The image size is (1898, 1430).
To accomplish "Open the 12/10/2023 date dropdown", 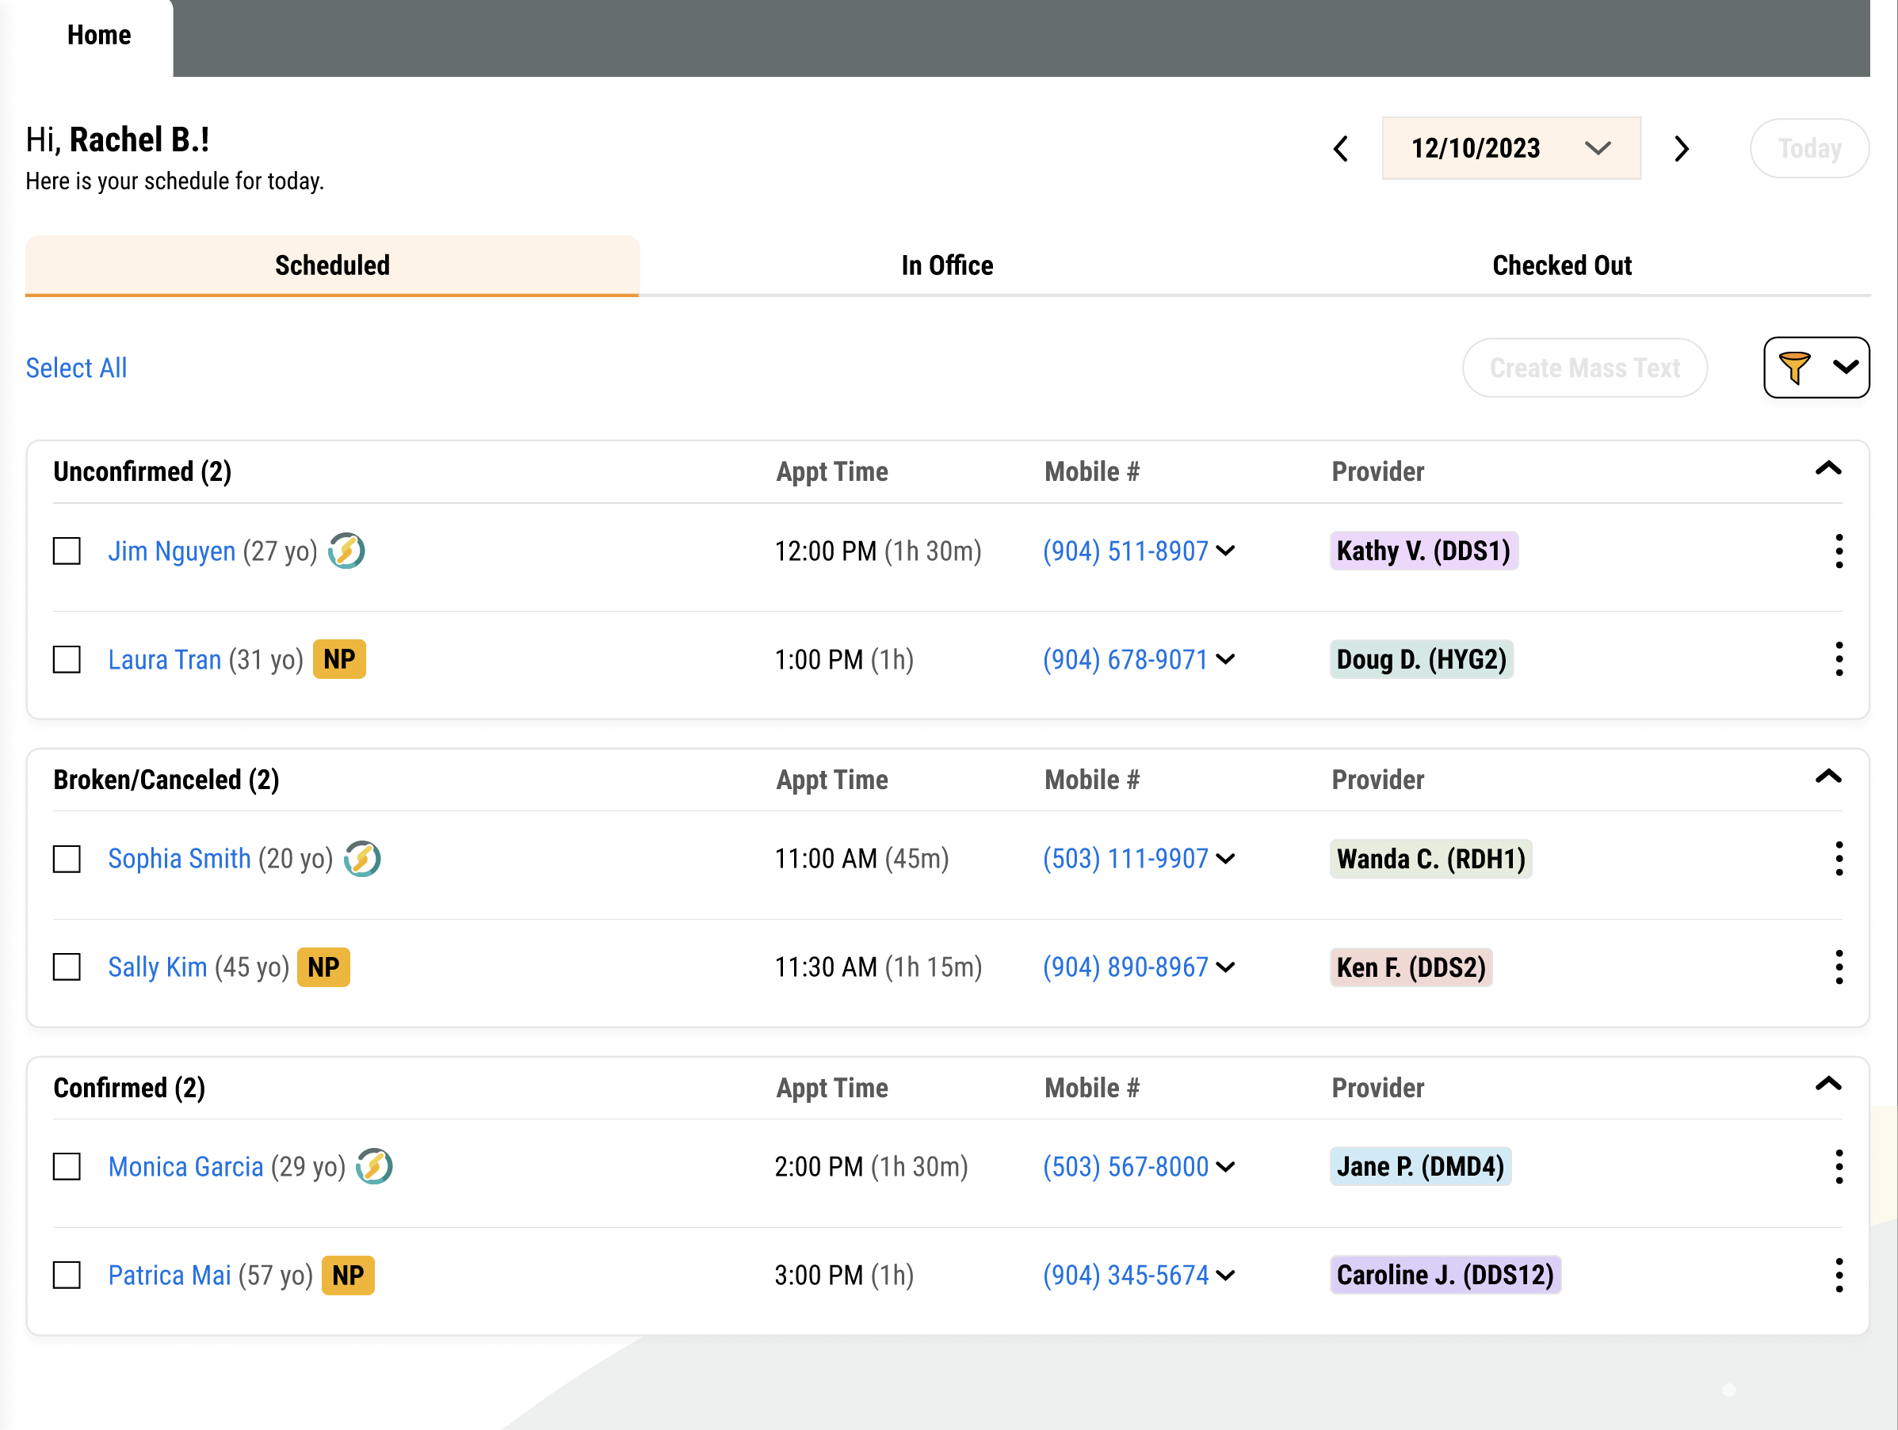I will tap(1511, 148).
